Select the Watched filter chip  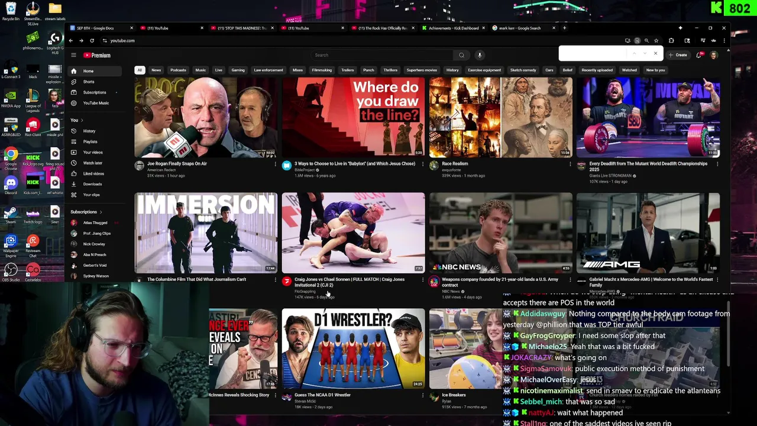[x=629, y=70]
